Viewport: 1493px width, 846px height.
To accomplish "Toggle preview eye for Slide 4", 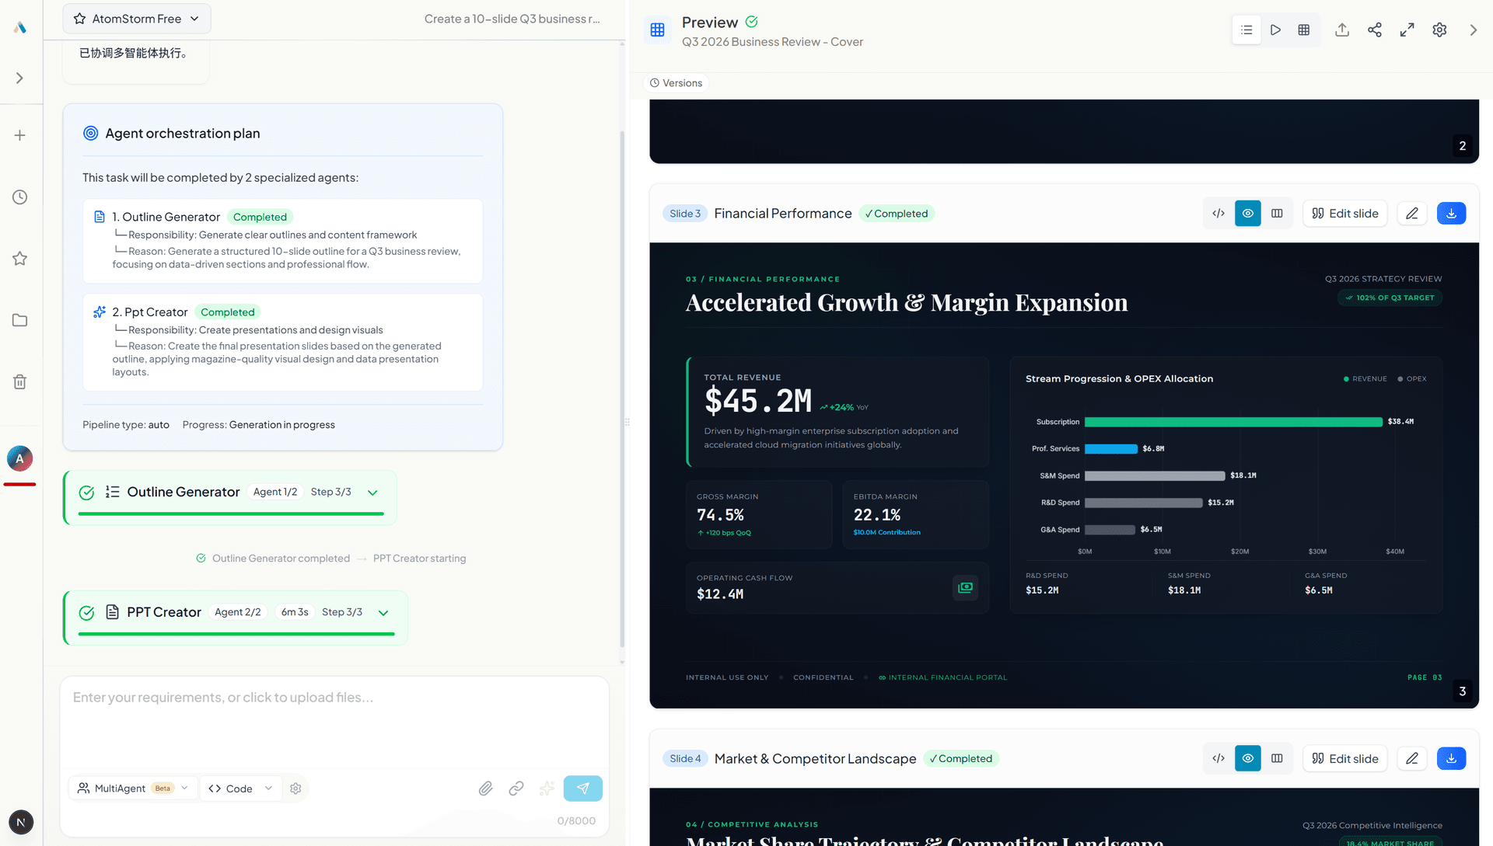I will click(1248, 758).
